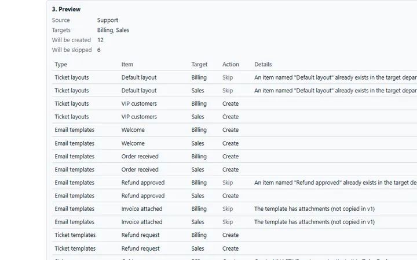
Task: Click attachments note in Invoice attached Billing row
Action: point(314,209)
